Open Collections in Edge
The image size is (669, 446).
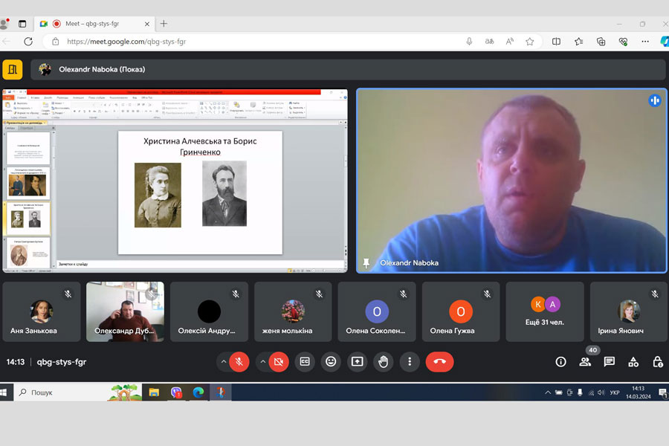point(601,42)
